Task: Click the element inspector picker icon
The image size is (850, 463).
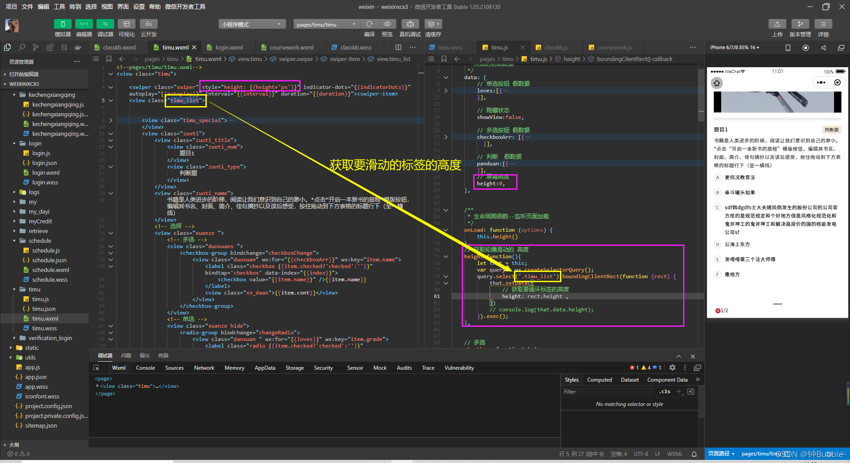Action: [97, 368]
